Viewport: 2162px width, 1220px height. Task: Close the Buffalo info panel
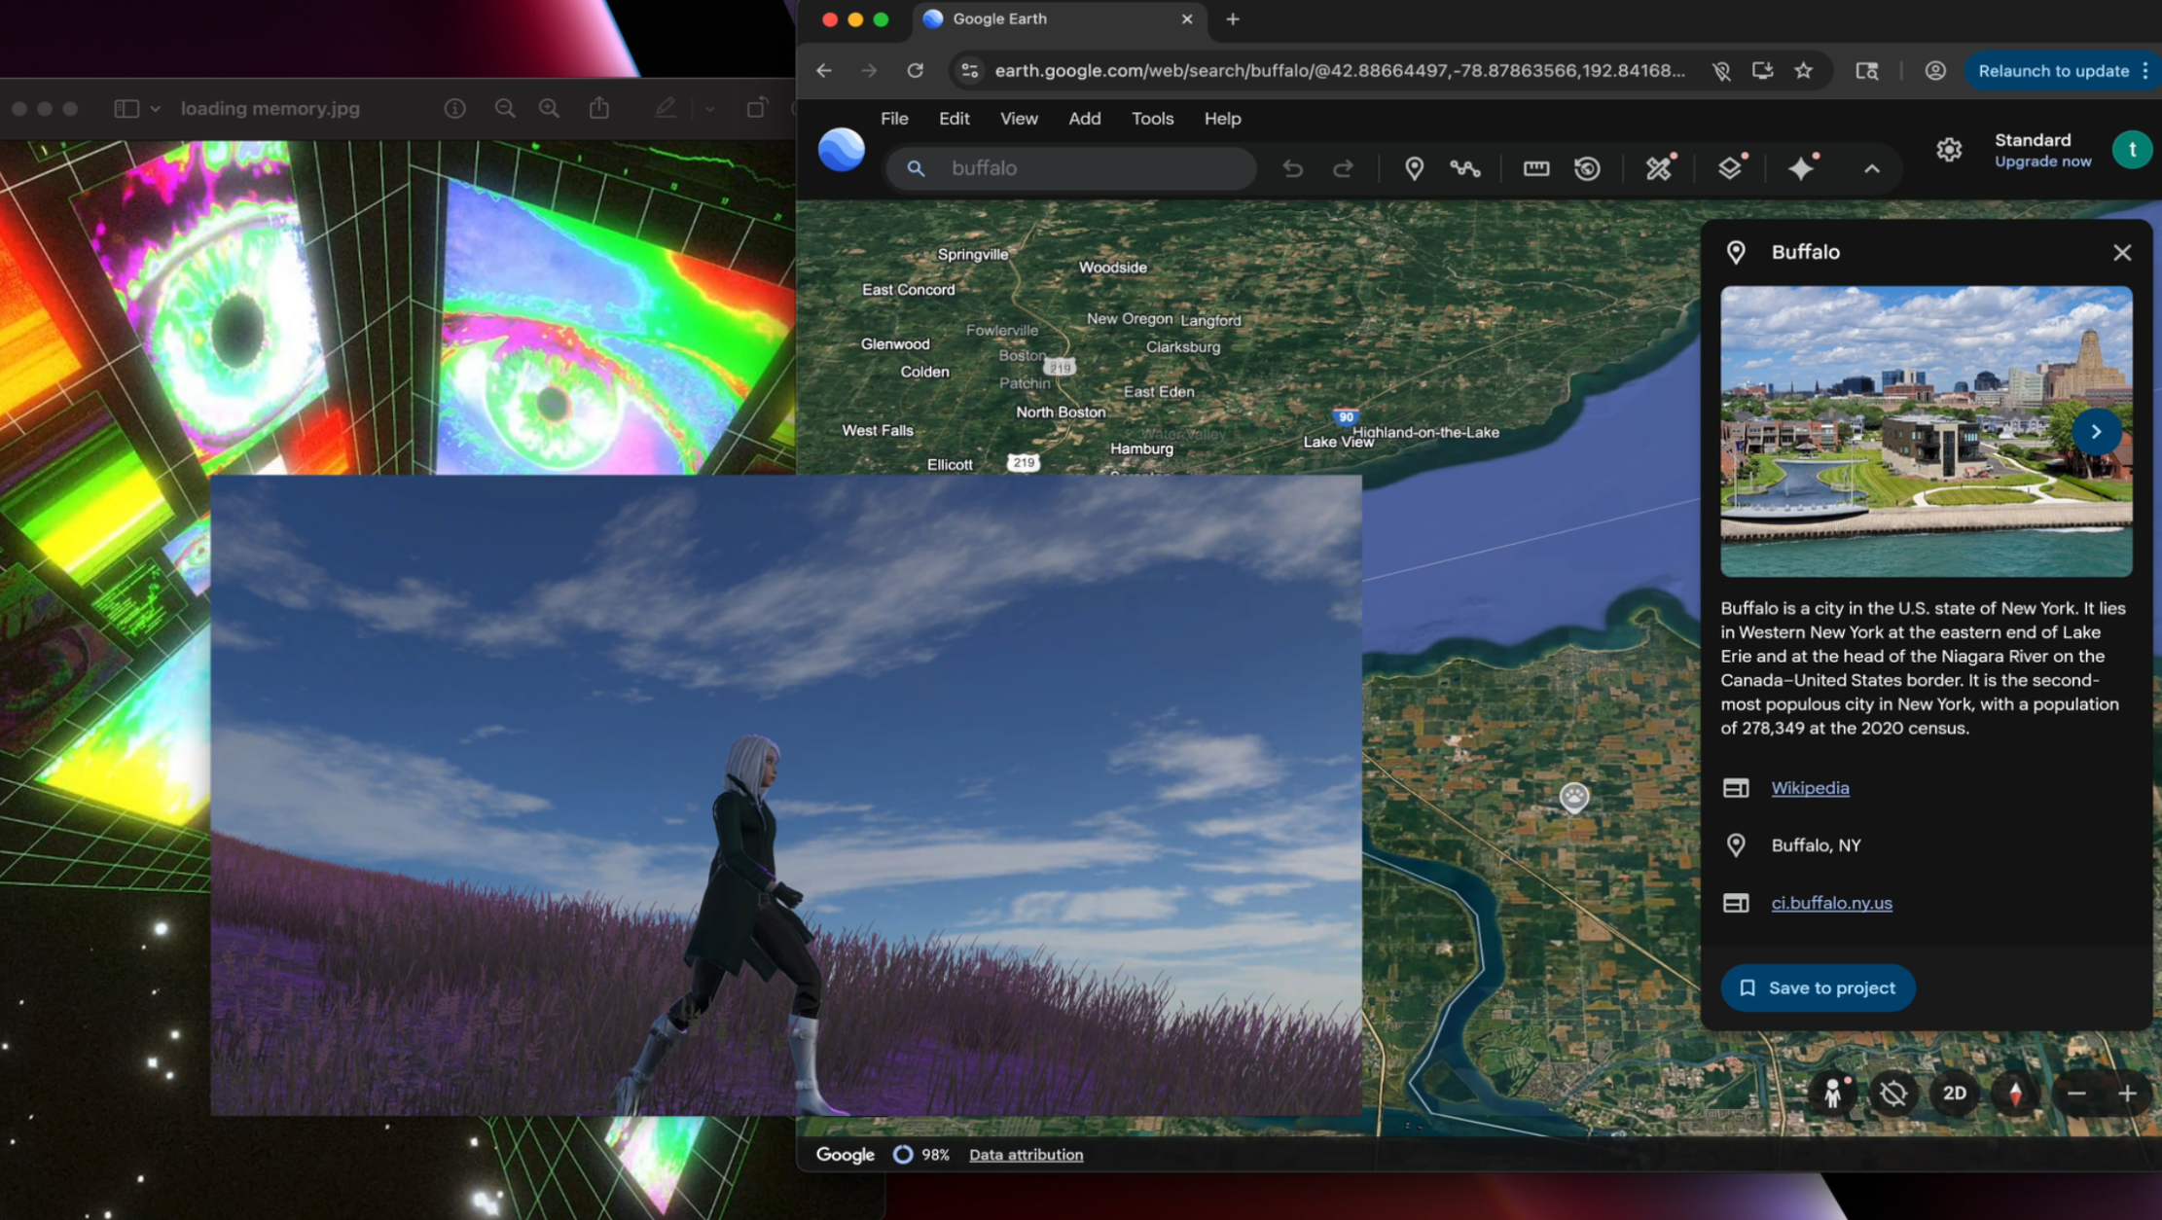2122,252
